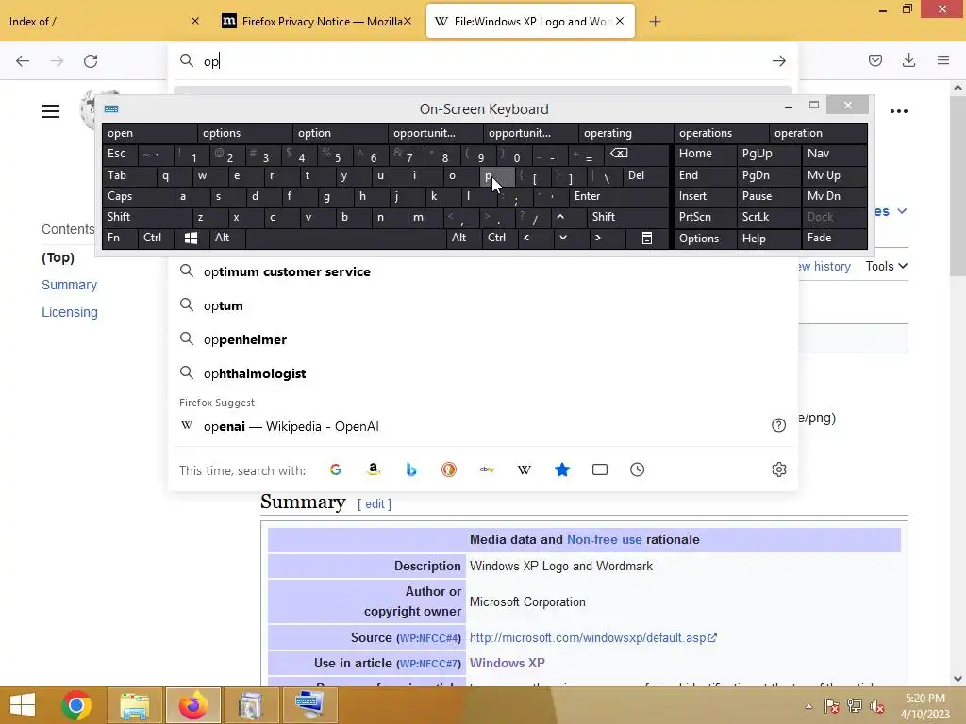The height and width of the screenshot is (724, 966).
Task: Toggle left Shift key on keyboard
Action: pyautogui.click(x=146, y=217)
